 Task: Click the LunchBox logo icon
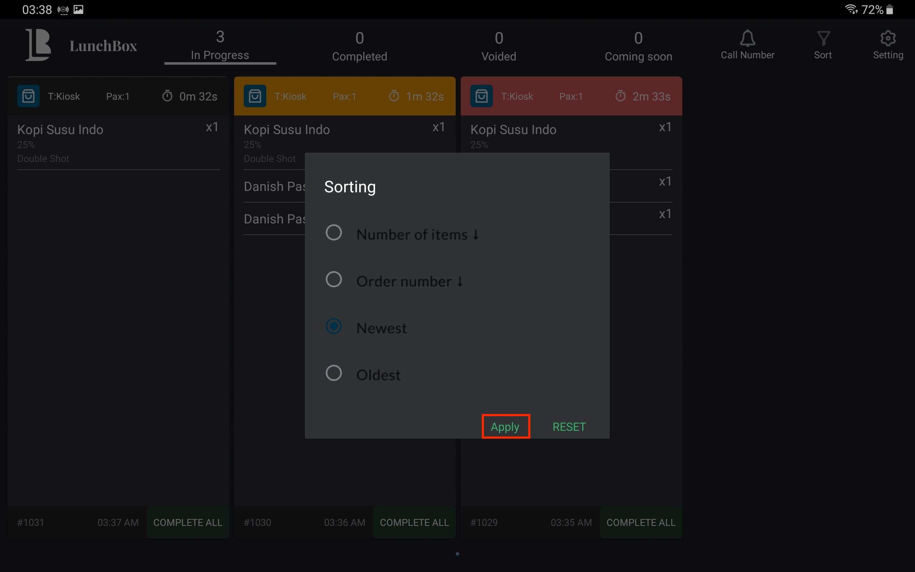tap(38, 45)
